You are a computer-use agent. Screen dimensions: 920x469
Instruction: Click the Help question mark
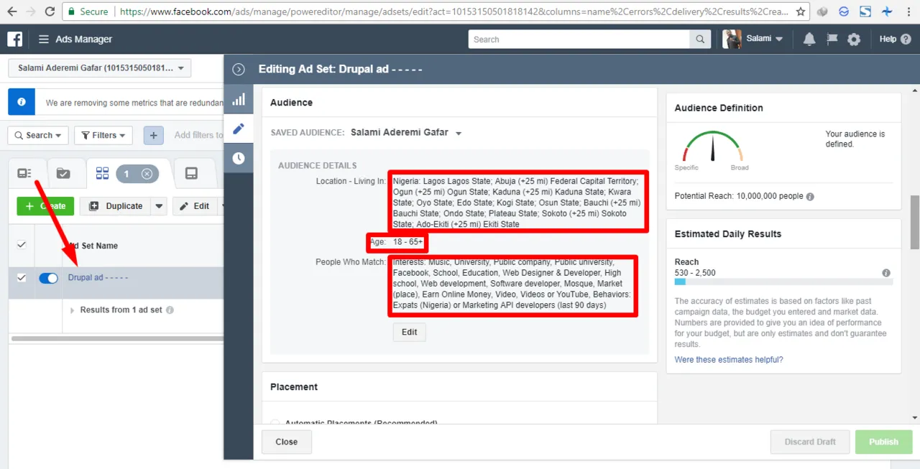904,40
